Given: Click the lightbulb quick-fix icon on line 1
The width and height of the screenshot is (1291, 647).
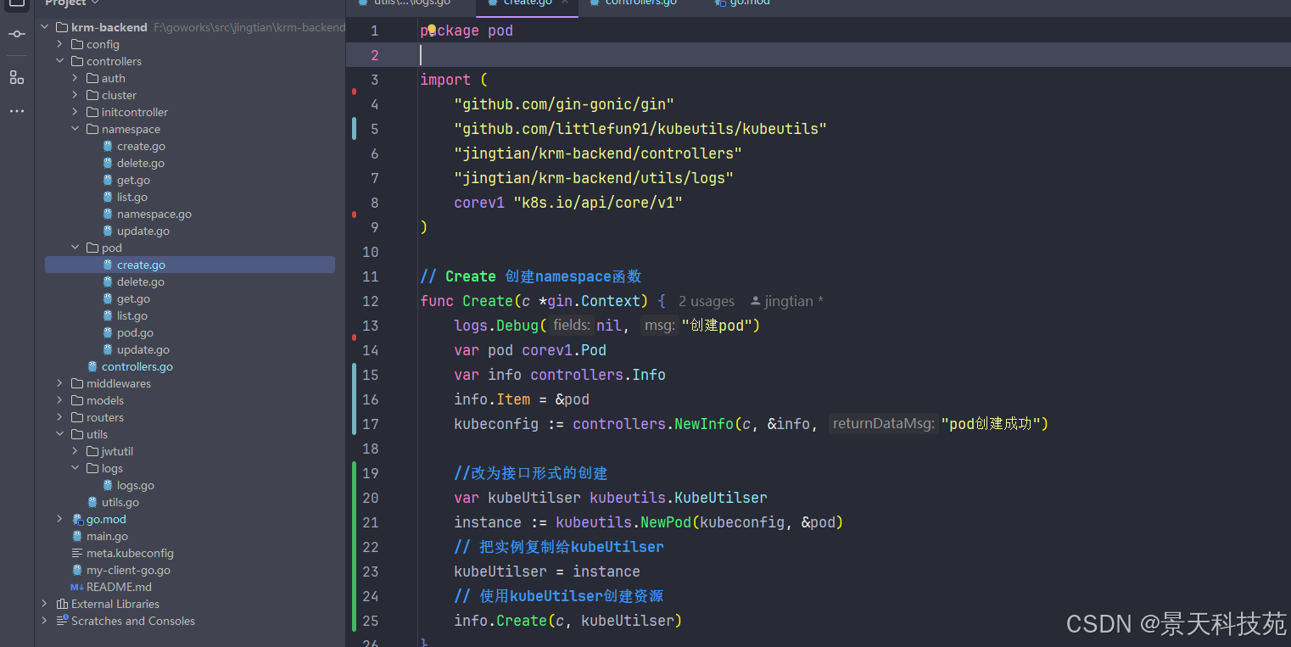Looking at the screenshot, I should click(x=431, y=30).
